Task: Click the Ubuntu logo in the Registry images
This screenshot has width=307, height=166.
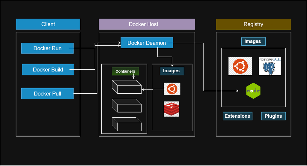Action: tap(240, 66)
